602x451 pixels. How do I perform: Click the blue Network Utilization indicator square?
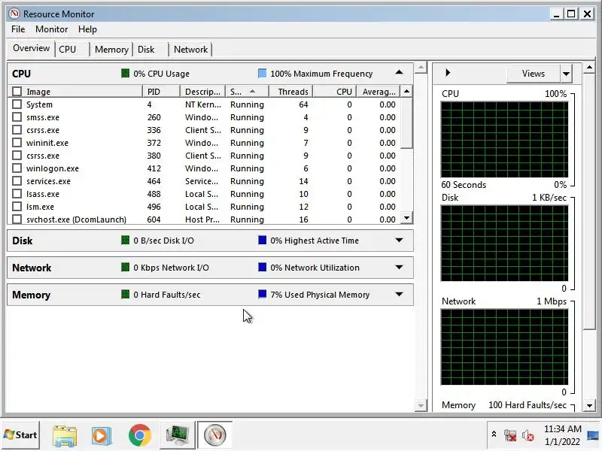click(x=262, y=268)
